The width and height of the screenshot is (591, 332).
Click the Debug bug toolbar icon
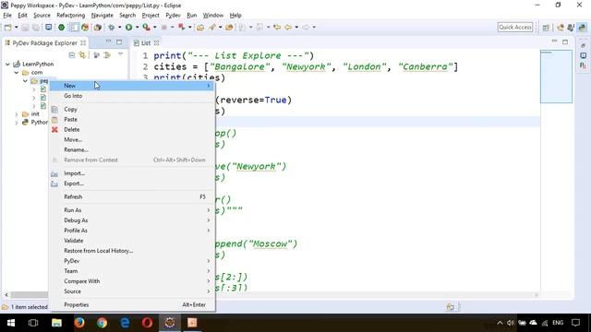[x=111, y=27]
